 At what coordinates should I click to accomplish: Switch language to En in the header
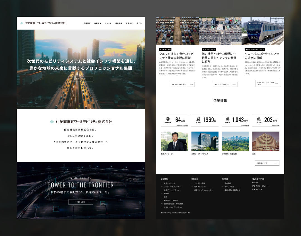141,23
